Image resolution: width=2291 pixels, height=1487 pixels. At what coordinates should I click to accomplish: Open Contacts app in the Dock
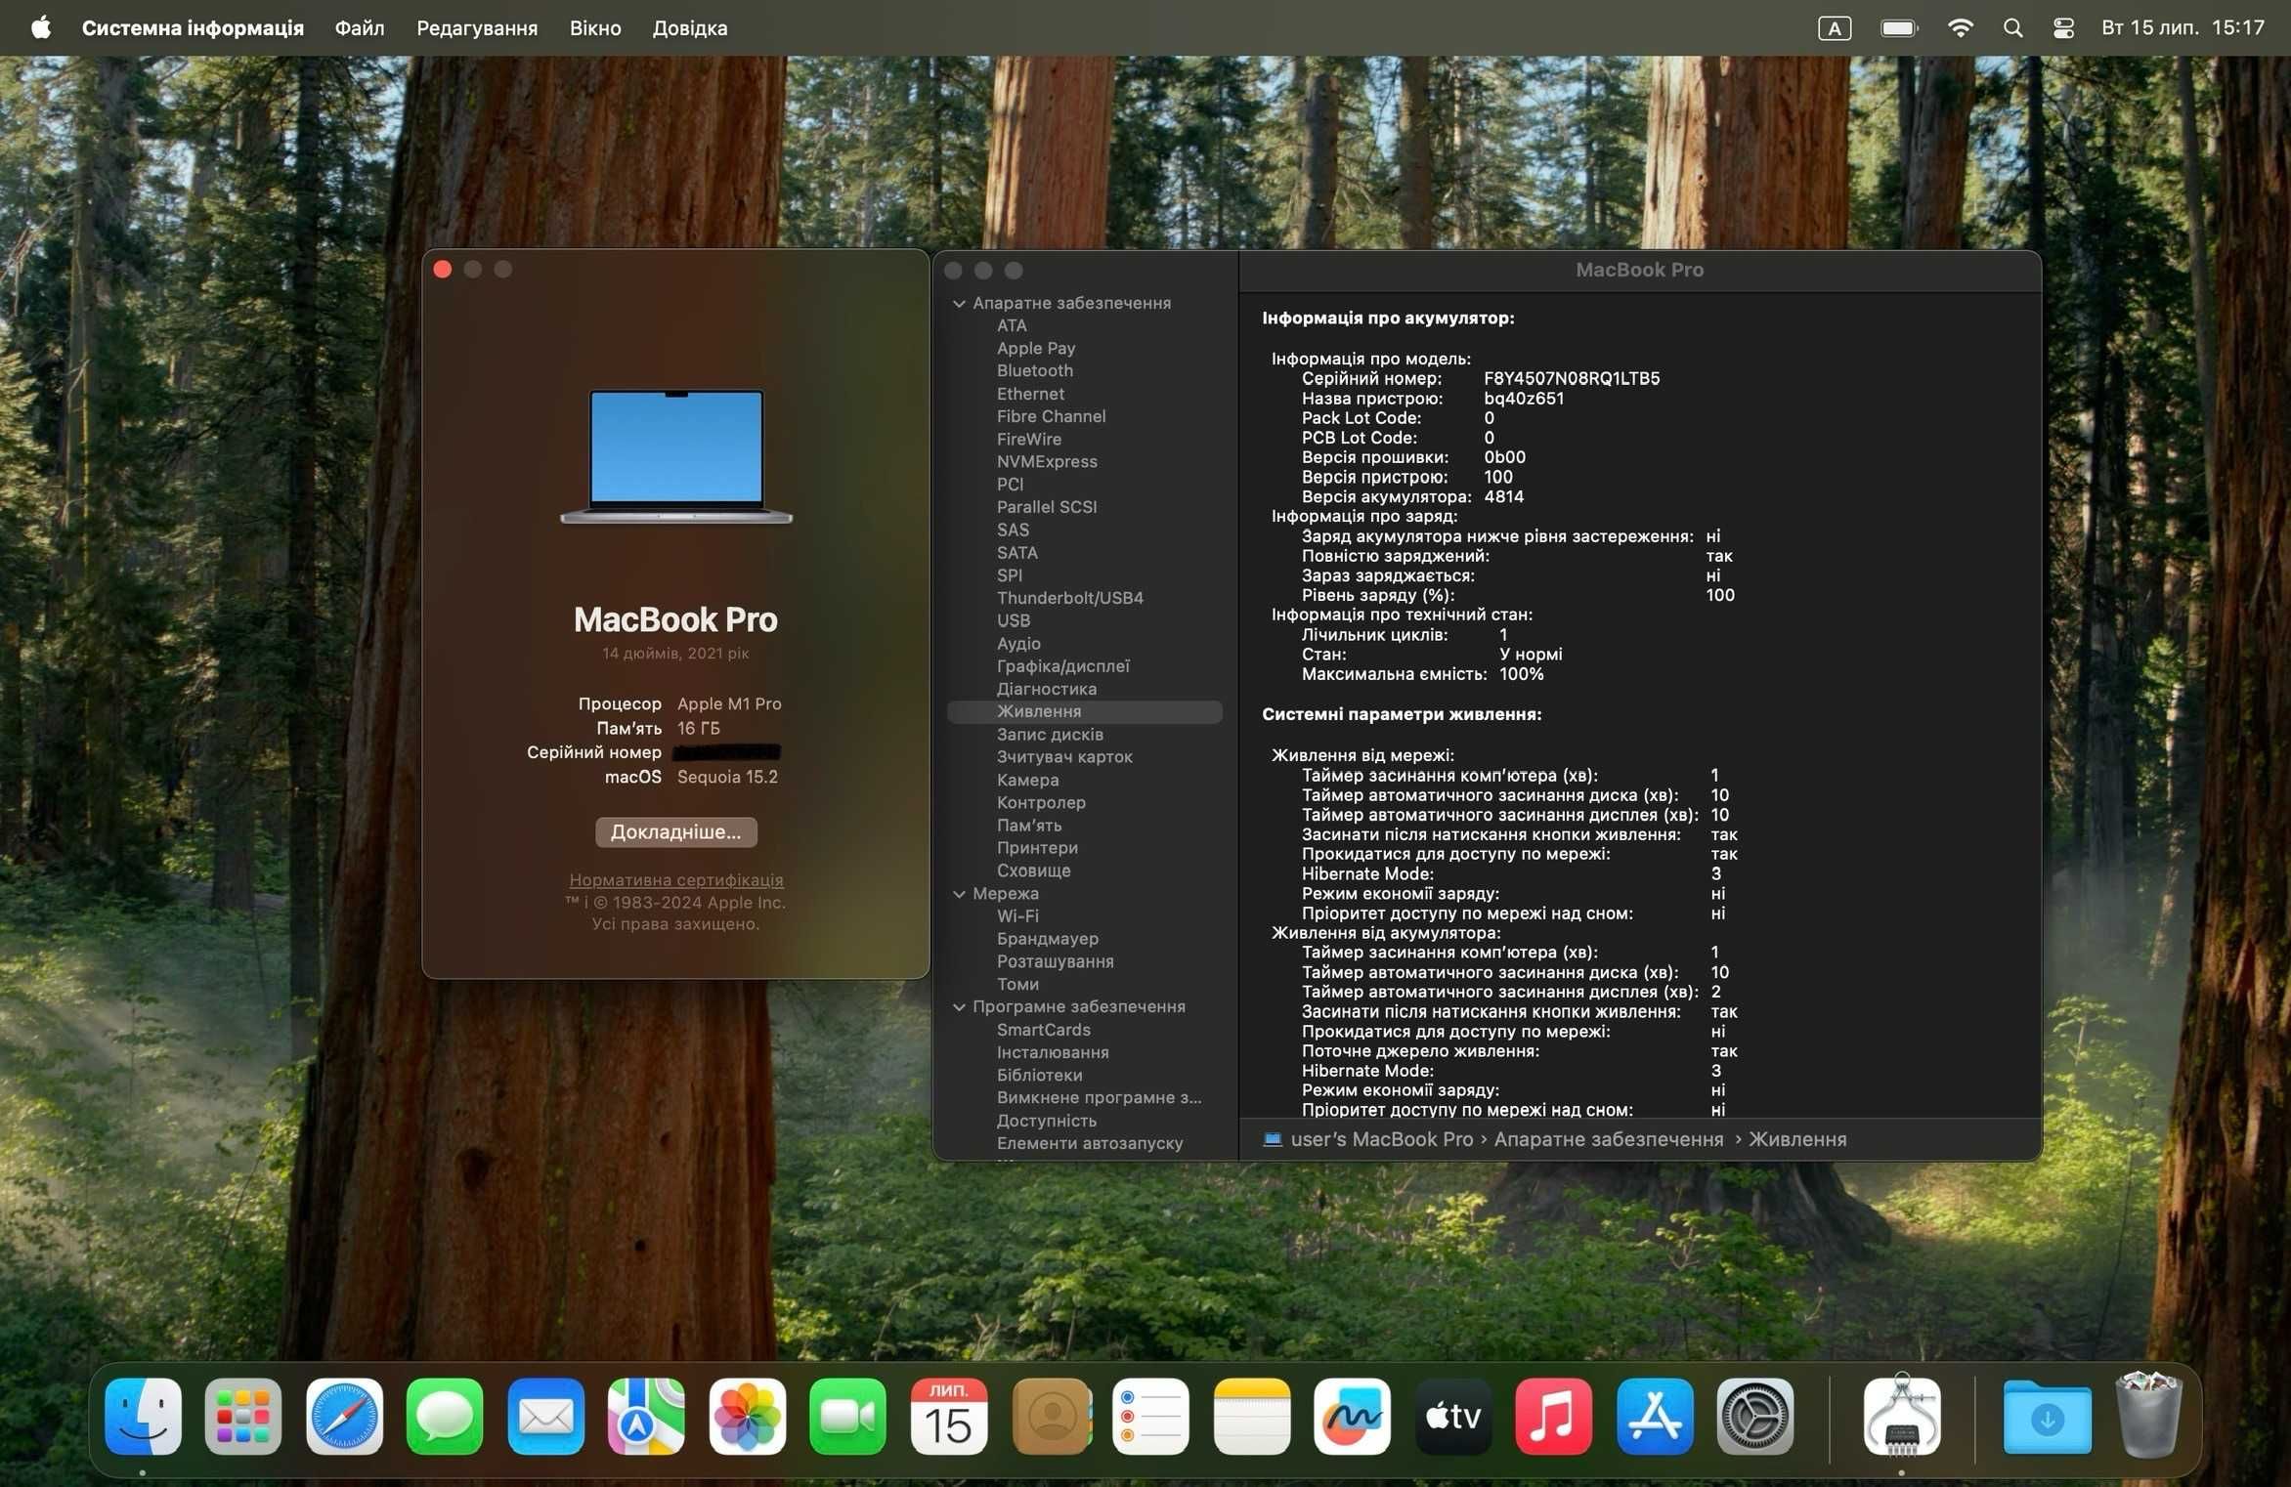tap(1052, 1417)
